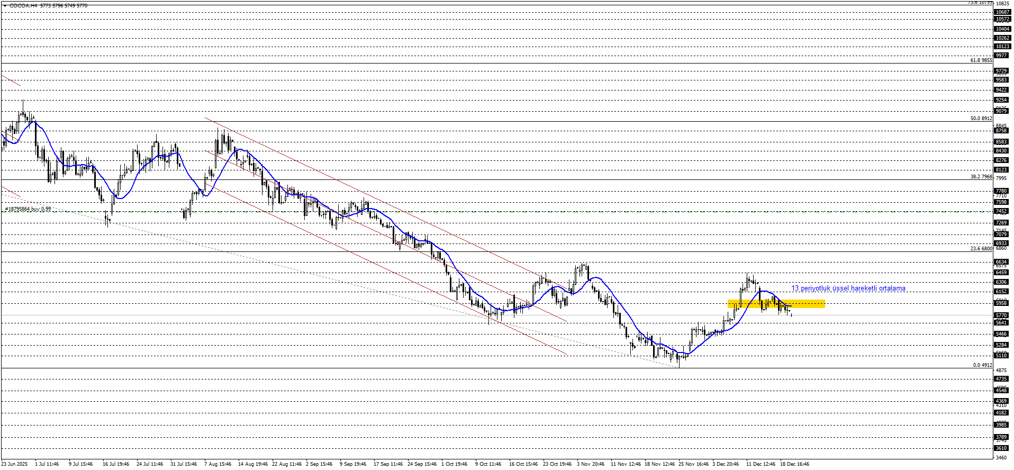This screenshot has height=470, width=1014.
Task: Click the '1 Oct 19:46' time axis label
Action: [x=455, y=464]
